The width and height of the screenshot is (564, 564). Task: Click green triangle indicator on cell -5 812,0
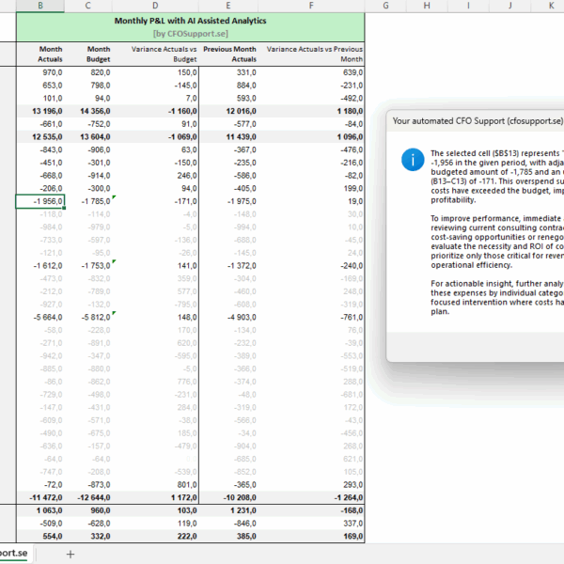pyautogui.click(x=114, y=313)
